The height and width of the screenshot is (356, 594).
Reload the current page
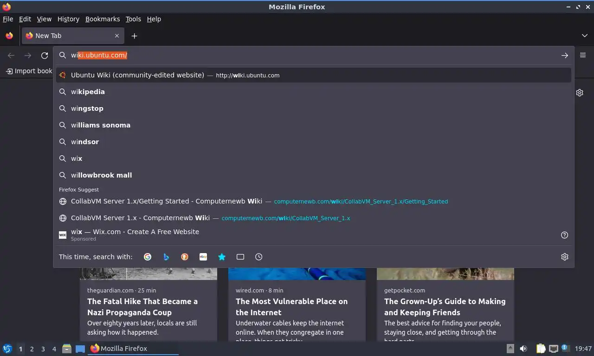[45, 55]
